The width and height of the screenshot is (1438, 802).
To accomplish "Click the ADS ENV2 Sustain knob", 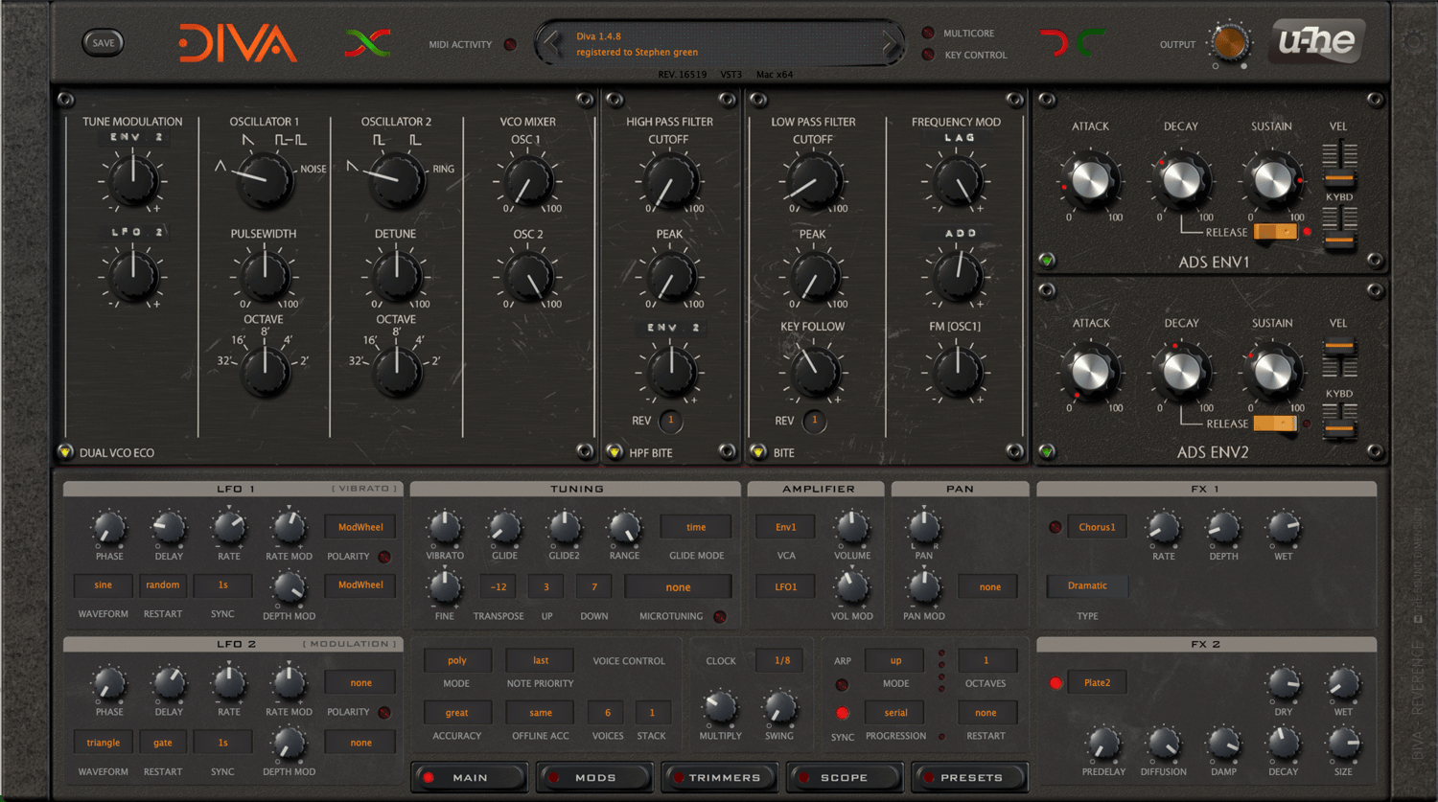I will (1272, 371).
